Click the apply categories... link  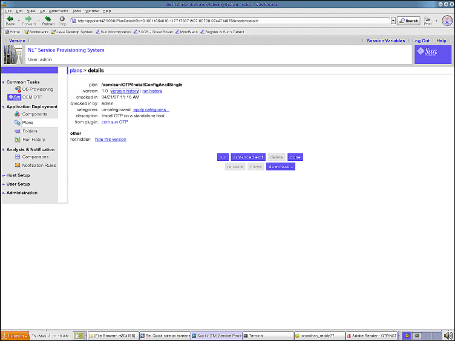(x=151, y=109)
